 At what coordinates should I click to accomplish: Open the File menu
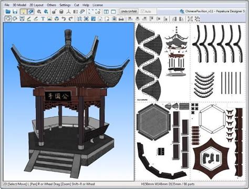[7, 5]
